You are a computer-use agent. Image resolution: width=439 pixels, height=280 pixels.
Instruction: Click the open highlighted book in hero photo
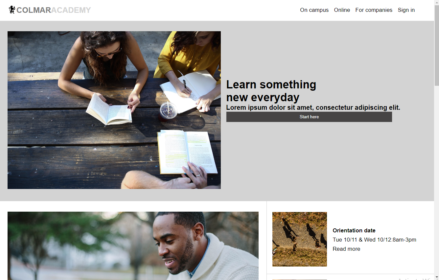click(187, 152)
